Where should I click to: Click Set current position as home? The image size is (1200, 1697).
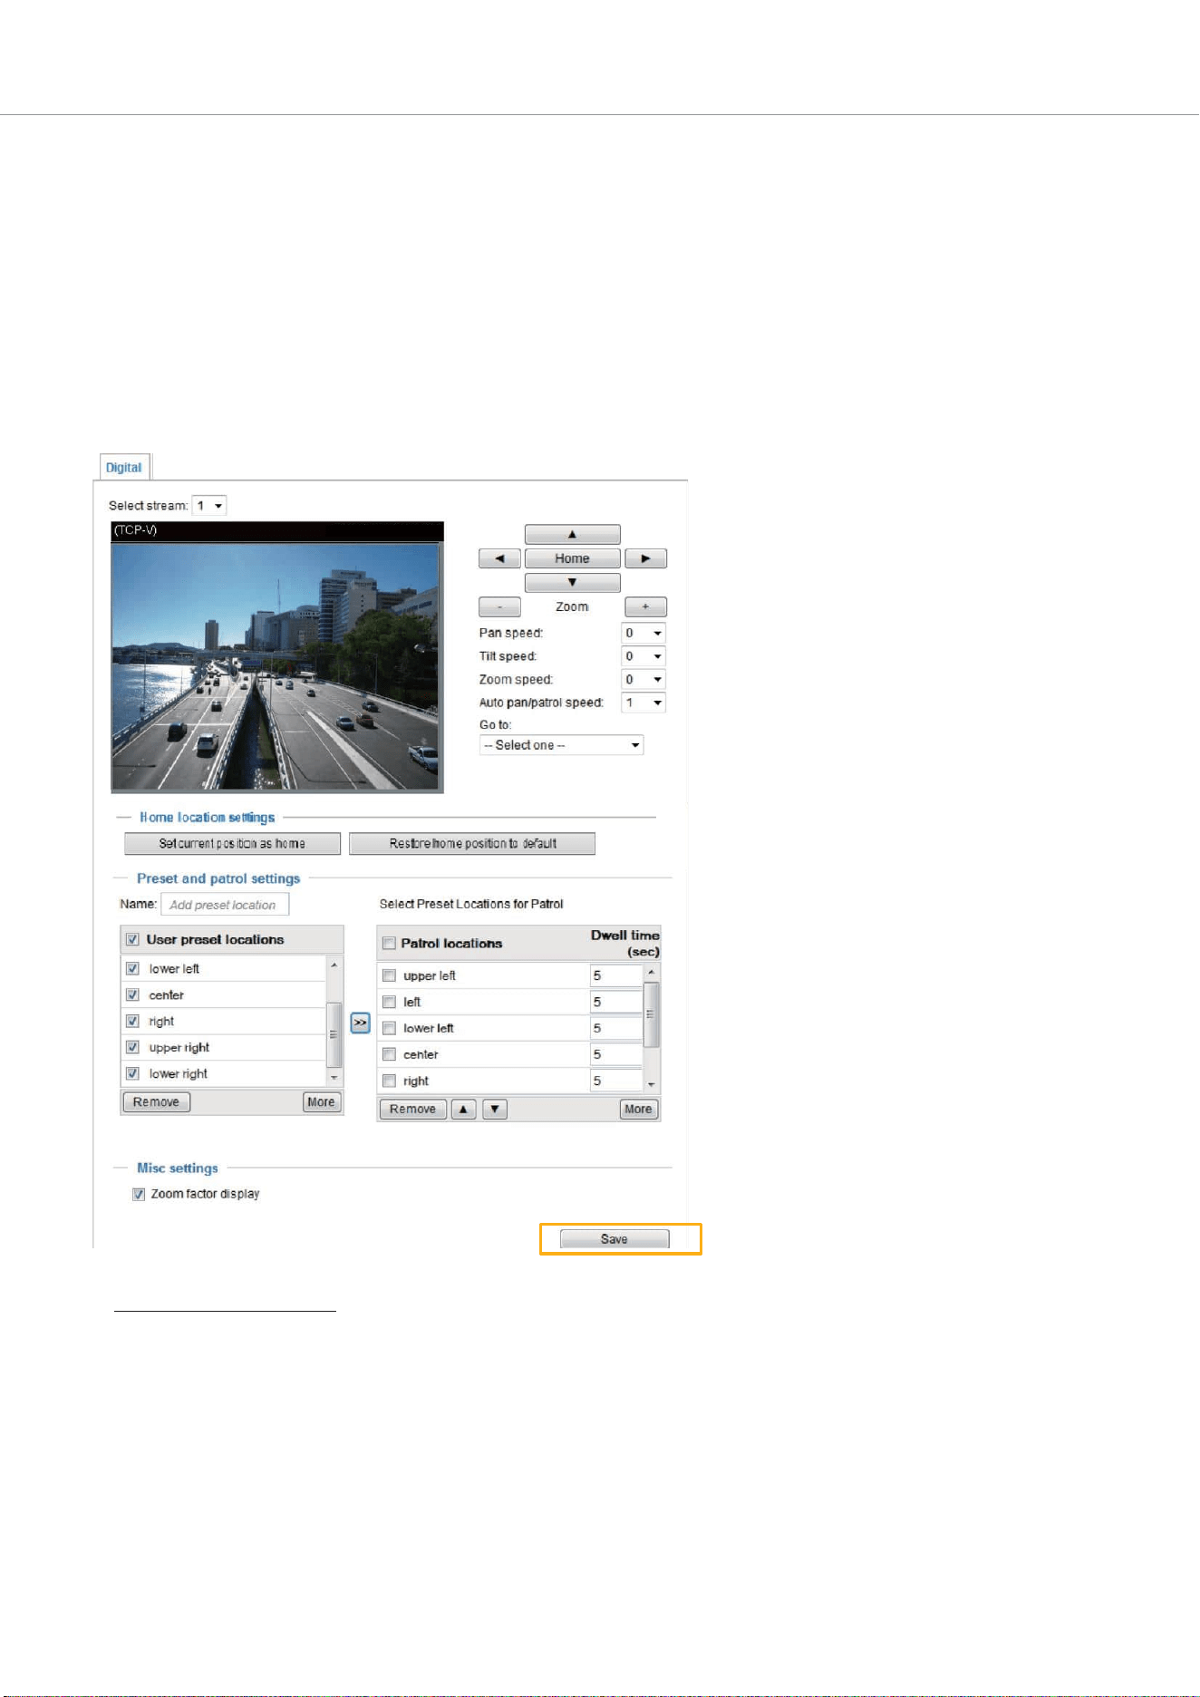pos(232,843)
